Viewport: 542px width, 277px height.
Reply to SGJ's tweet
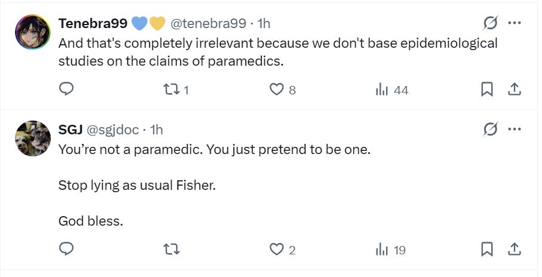[x=66, y=249]
